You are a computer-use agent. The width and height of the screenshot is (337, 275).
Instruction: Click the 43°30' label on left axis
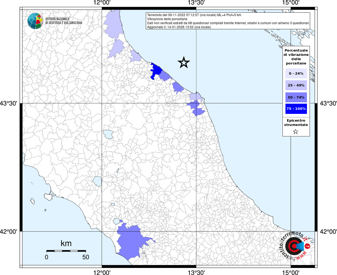(10, 103)
